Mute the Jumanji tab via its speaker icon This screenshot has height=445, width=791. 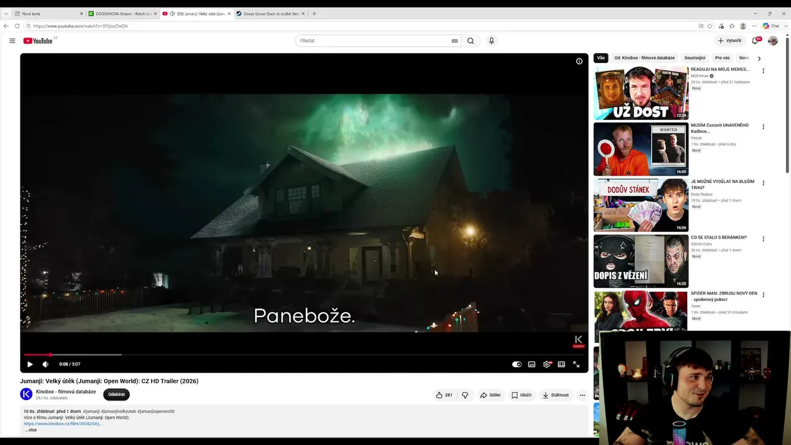pos(172,14)
